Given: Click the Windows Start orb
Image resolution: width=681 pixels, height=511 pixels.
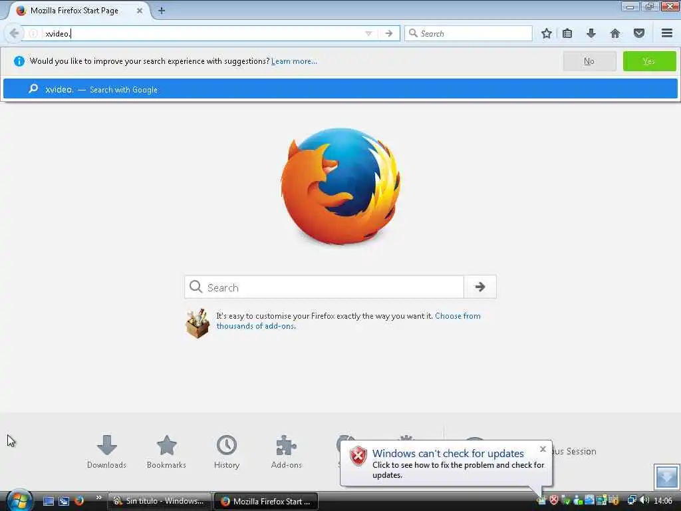Looking at the screenshot, I should click(18, 500).
